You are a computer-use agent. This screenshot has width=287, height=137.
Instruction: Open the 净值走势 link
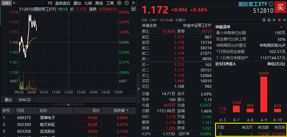click(x=149, y=25)
